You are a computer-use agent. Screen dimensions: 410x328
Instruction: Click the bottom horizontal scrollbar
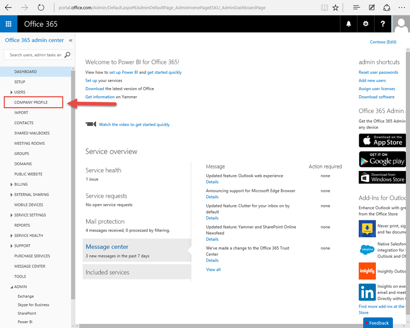point(241,326)
